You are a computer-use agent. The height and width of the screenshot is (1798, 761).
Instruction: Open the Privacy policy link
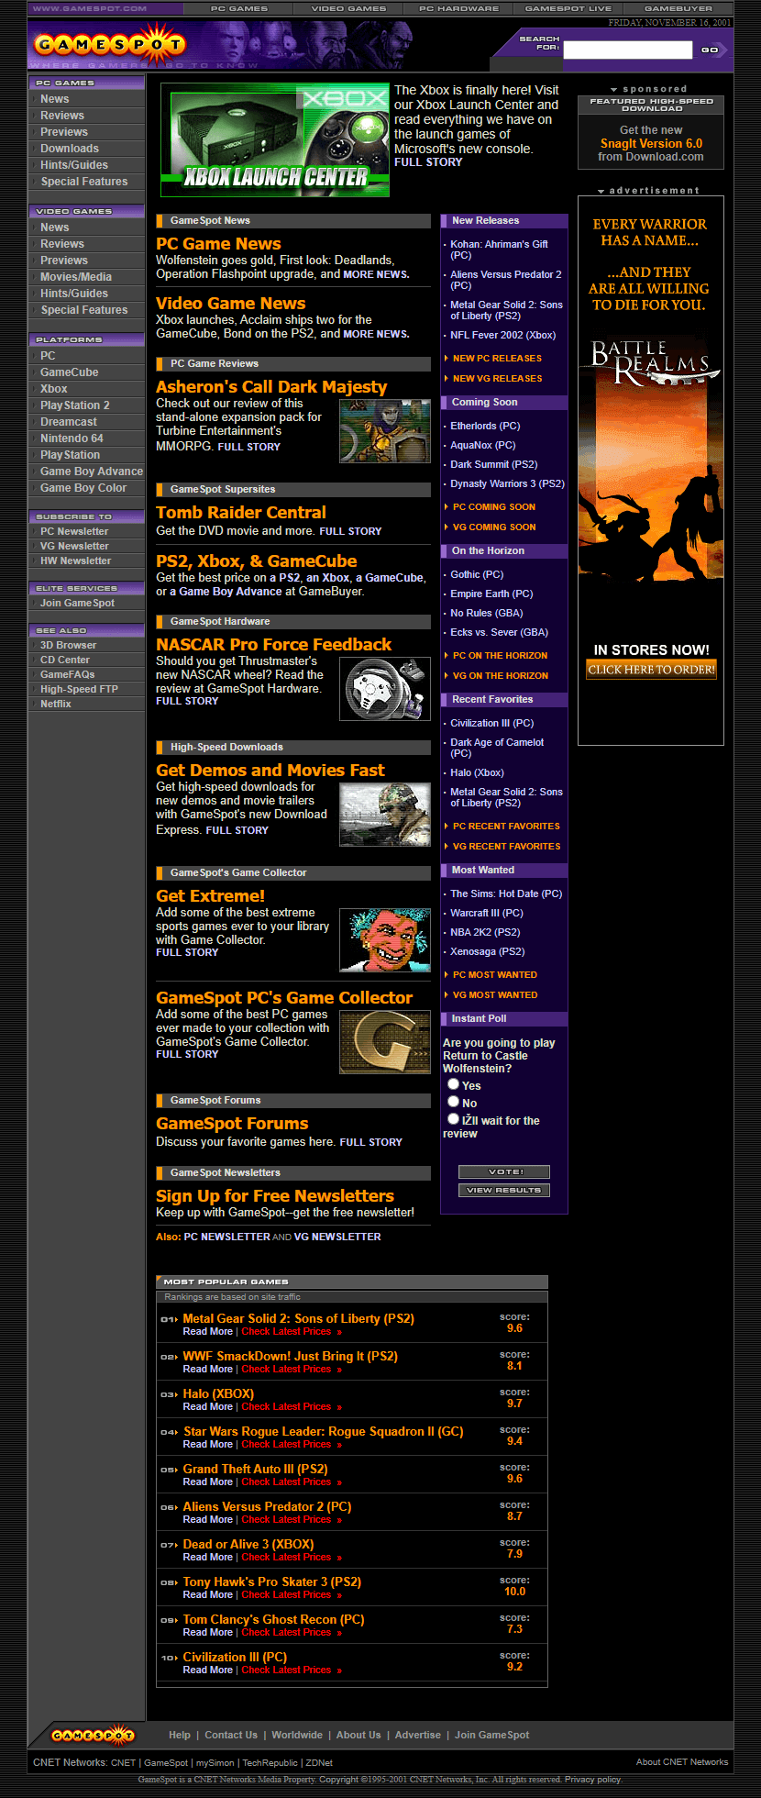[592, 1779]
